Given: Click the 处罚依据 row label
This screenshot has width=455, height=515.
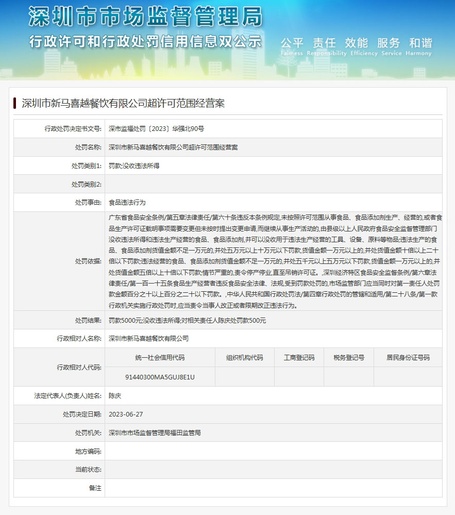Looking at the screenshot, I should [88, 261].
